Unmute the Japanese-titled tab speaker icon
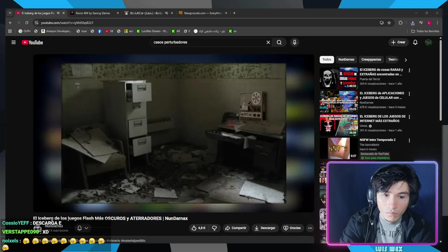This screenshot has height=252, width=448. (166, 13)
